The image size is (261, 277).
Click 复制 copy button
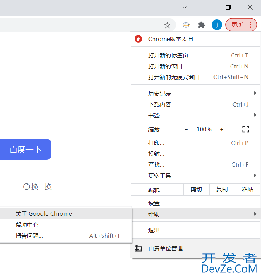pos(222,189)
